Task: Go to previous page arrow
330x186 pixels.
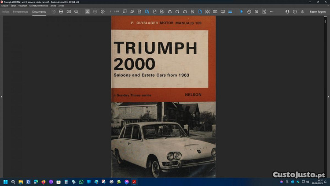Action: [95, 11]
